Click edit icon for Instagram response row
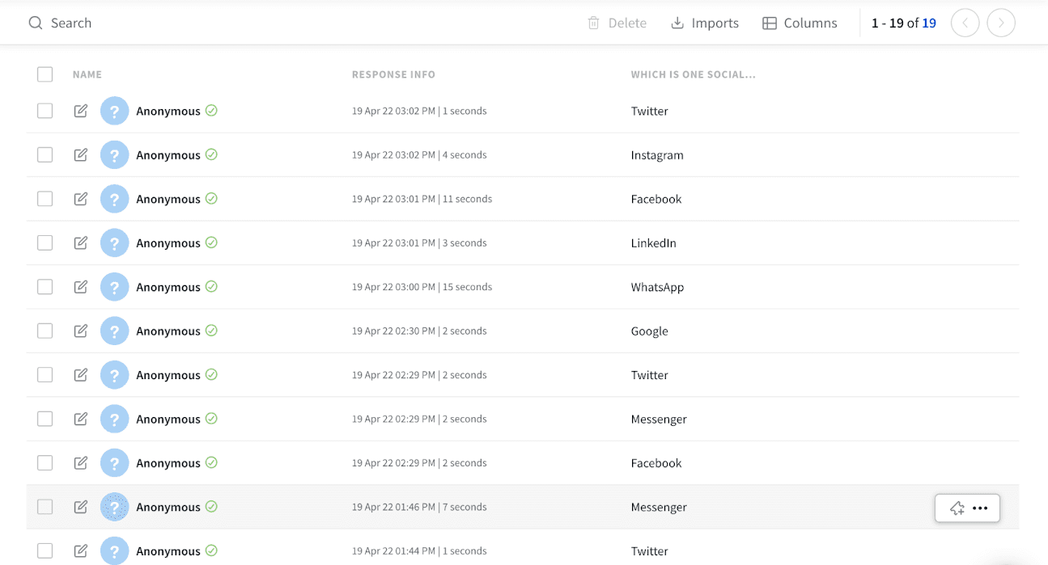1048x565 pixels. pos(81,154)
